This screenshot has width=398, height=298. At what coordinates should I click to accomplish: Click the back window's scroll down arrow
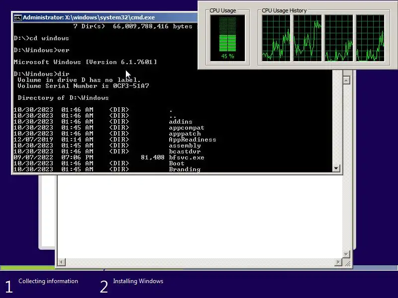(x=346, y=254)
